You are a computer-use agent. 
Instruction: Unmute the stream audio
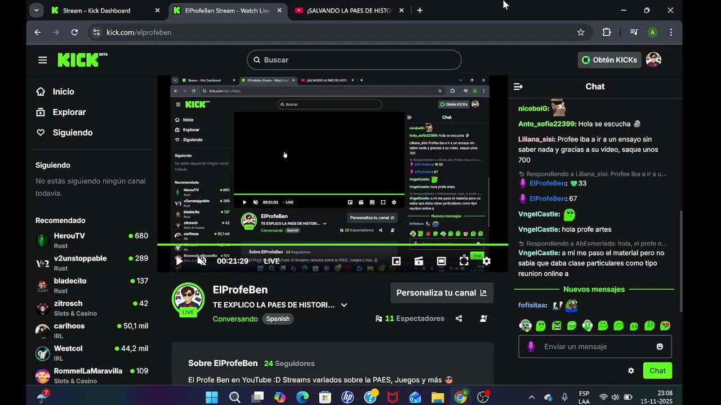202,261
